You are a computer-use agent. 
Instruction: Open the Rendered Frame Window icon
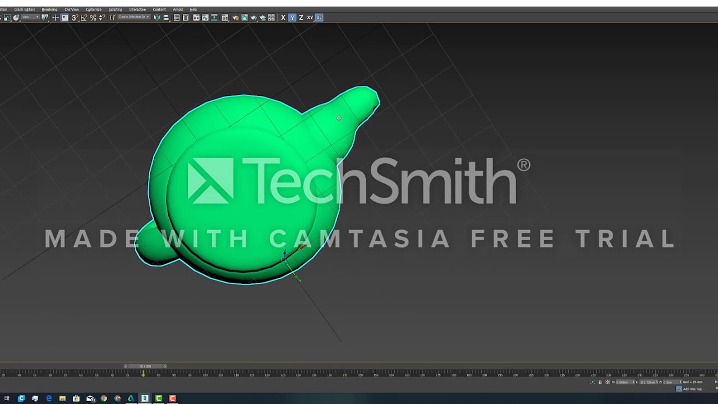pyautogui.click(x=245, y=18)
